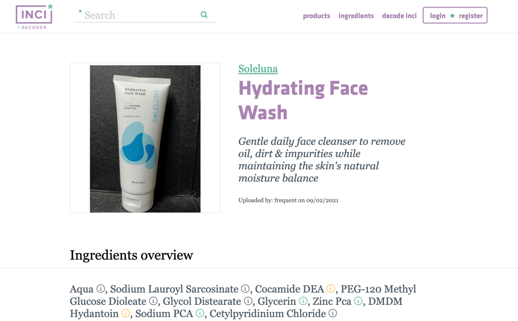
Task: Open the Soleluna brand link
Action: coord(258,69)
